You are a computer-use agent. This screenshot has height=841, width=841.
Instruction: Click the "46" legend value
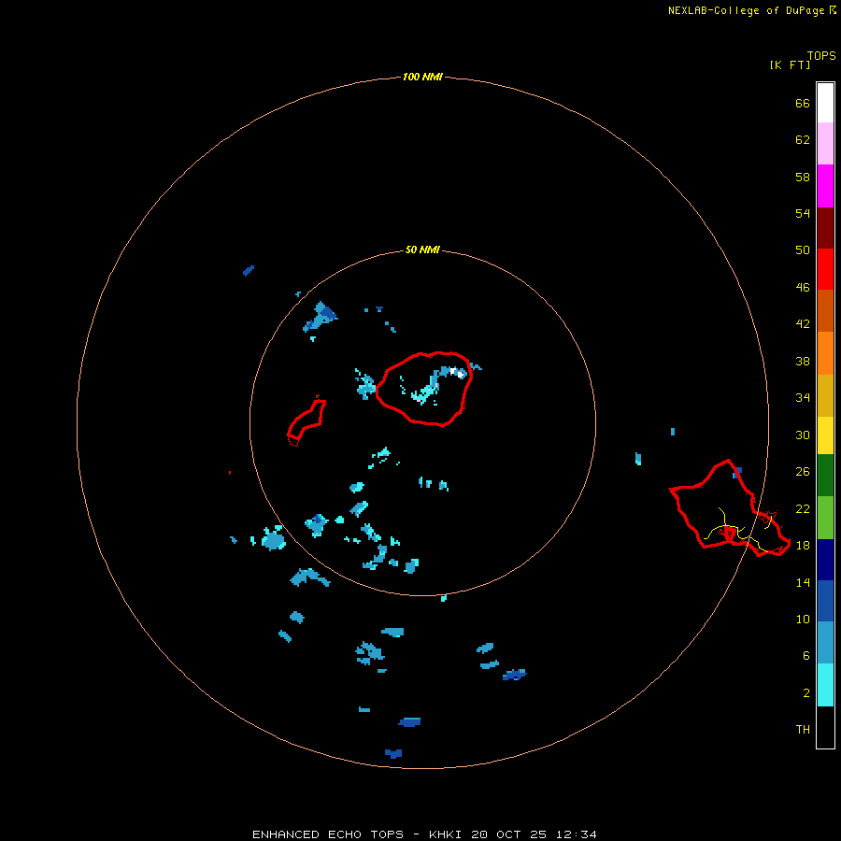click(803, 287)
